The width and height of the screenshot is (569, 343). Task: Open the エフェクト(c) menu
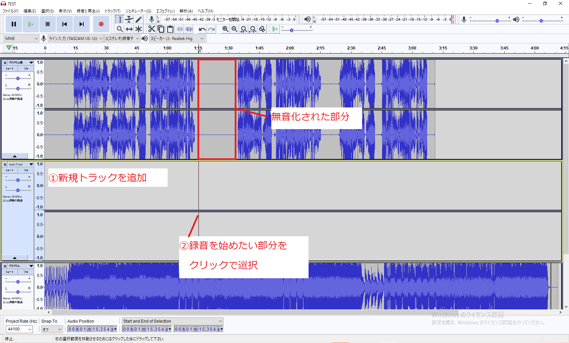click(165, 11)
